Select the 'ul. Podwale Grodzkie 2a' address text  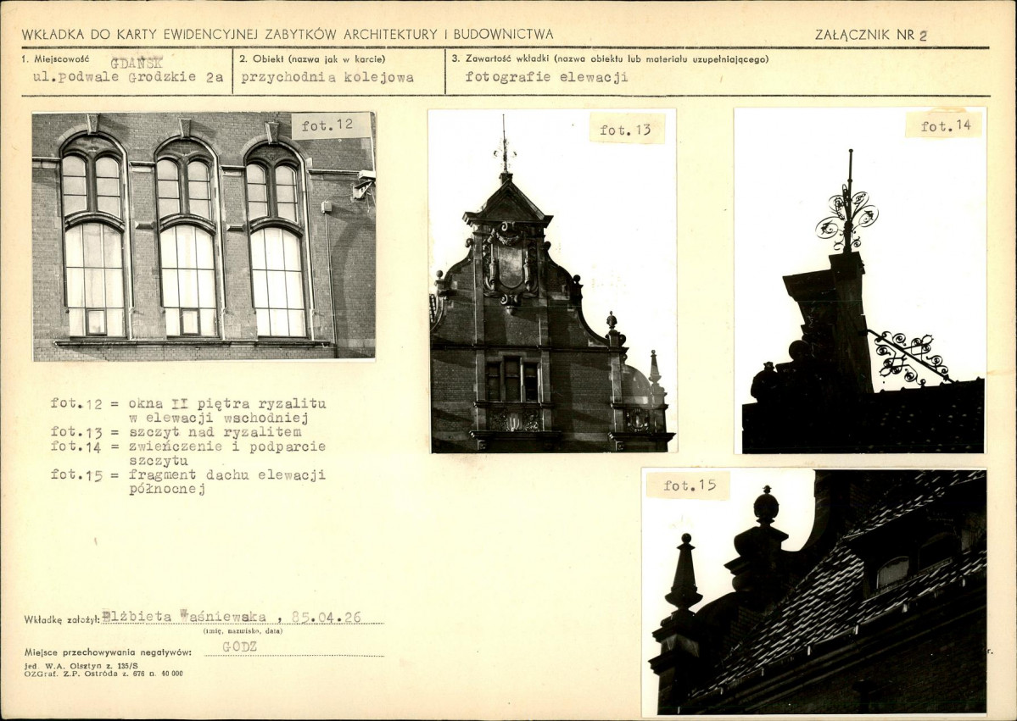coord(126,77)
